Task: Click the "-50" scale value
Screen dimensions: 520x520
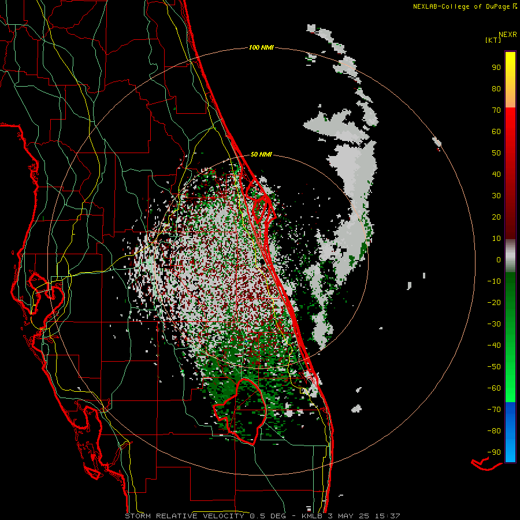Action: pyautogui.click(x=494, y=367)
